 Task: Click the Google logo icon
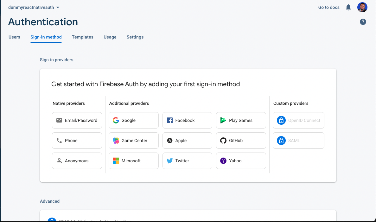pyautogui.click(x=116, y=120)
